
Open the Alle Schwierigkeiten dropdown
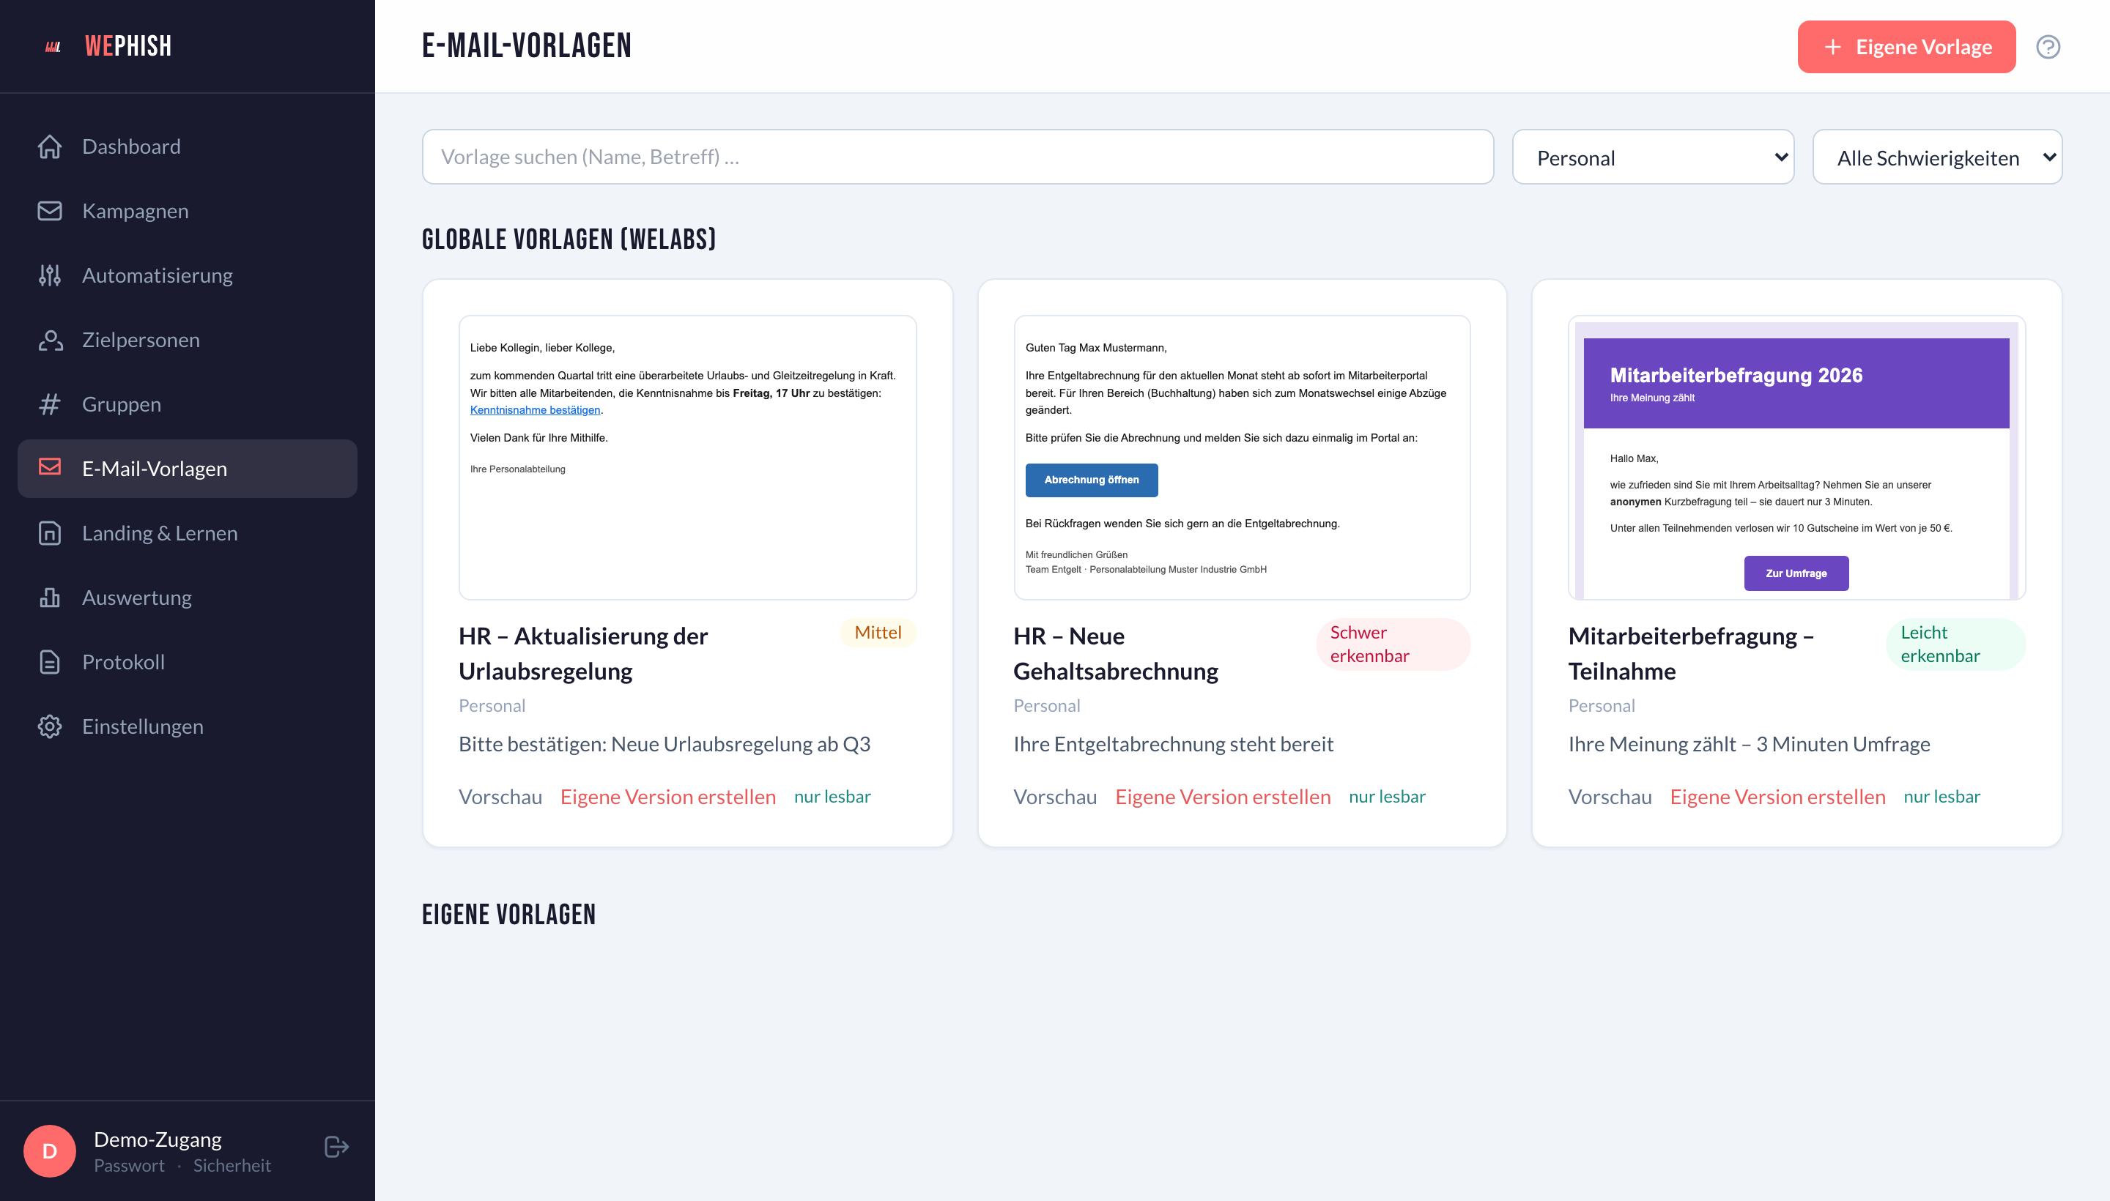point(1936,157)
